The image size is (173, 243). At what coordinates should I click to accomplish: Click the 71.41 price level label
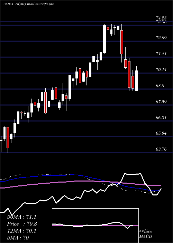(162, 54)
